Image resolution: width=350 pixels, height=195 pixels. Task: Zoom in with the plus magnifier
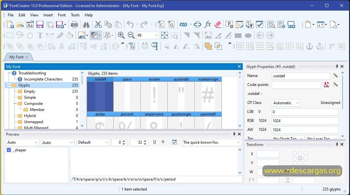click(121, 35)
